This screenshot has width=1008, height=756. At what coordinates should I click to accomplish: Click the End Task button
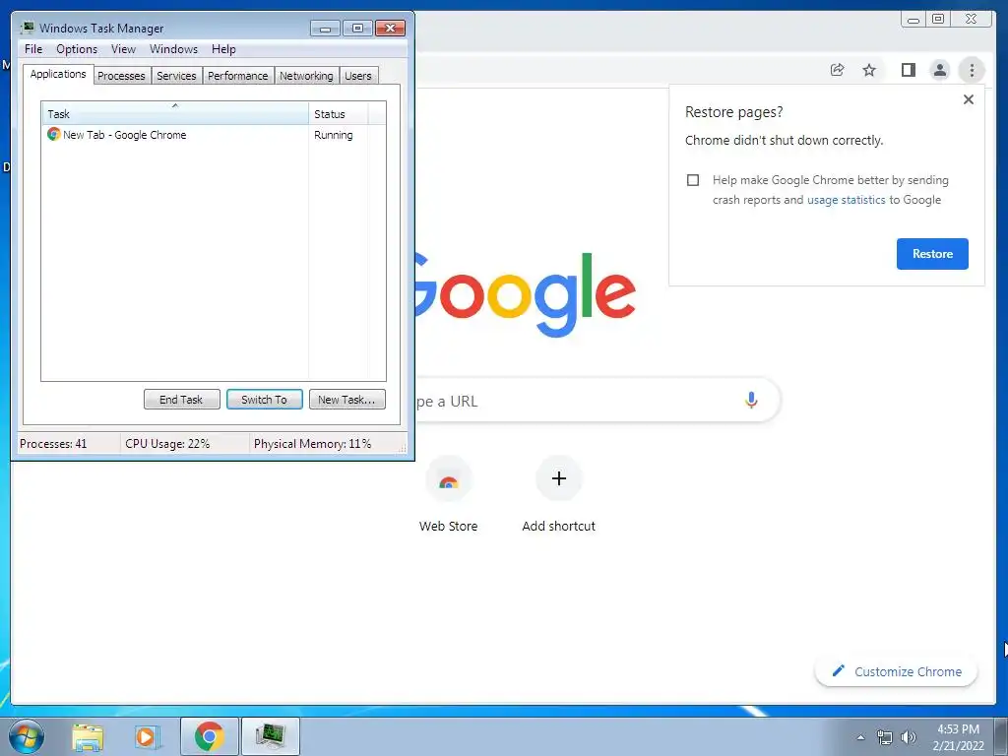click(181, 400)
